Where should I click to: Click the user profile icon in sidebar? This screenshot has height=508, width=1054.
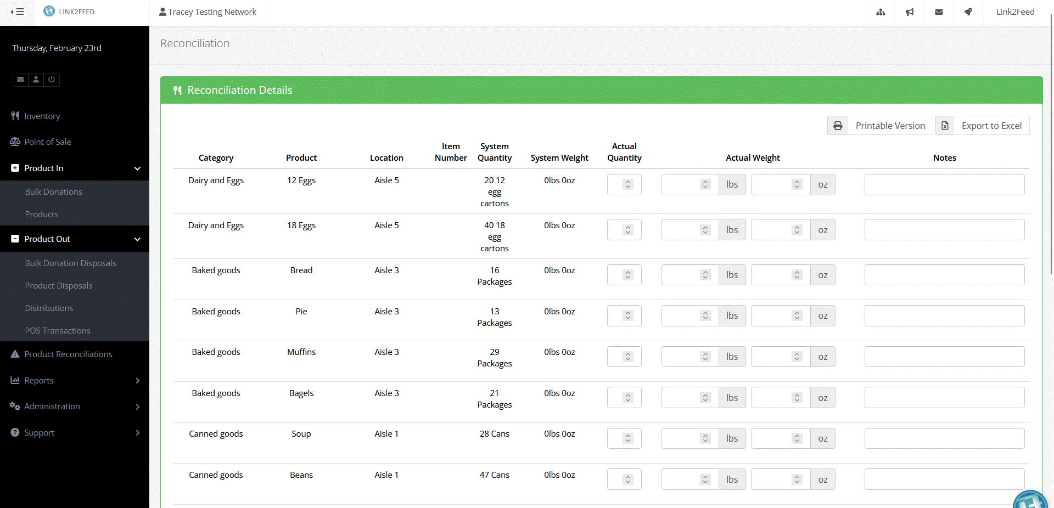click(x=36, y=80)
